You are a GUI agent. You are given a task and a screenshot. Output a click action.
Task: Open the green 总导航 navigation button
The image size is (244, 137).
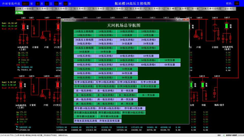point(19,13)
